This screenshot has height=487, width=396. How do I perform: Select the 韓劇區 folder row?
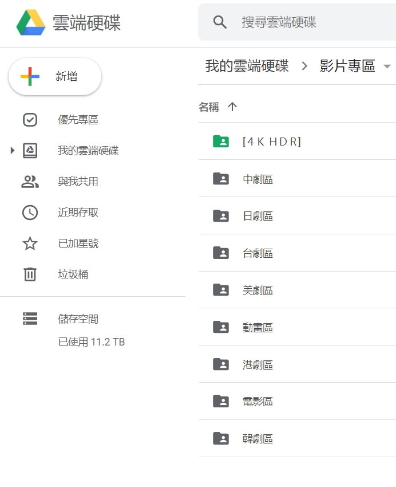click(x=297, y=438)
